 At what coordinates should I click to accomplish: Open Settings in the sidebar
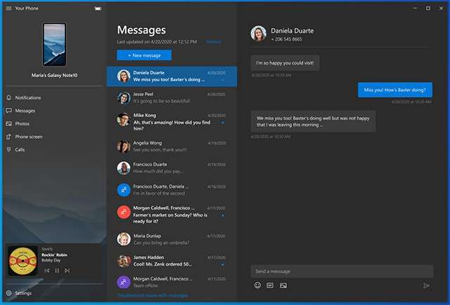coord(54,293)
